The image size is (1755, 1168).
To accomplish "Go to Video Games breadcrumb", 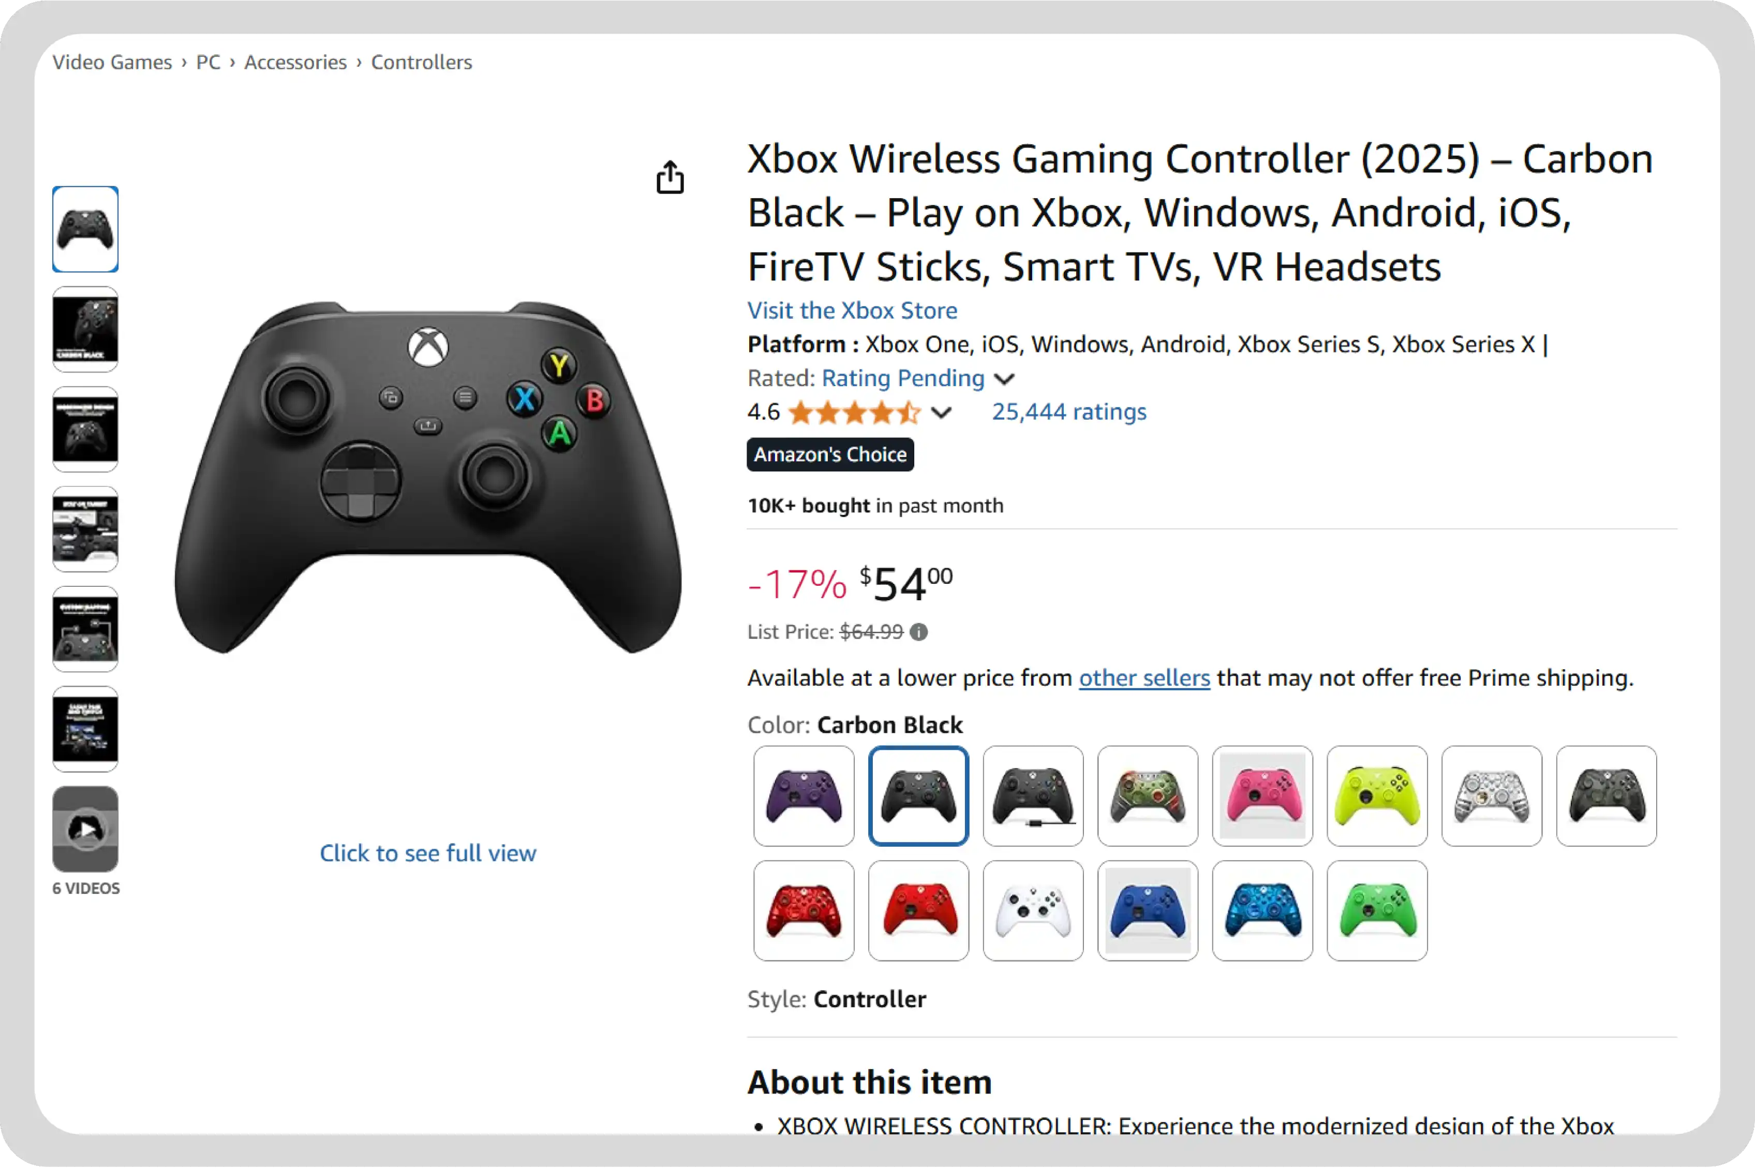I will click(x=112, y=62).
